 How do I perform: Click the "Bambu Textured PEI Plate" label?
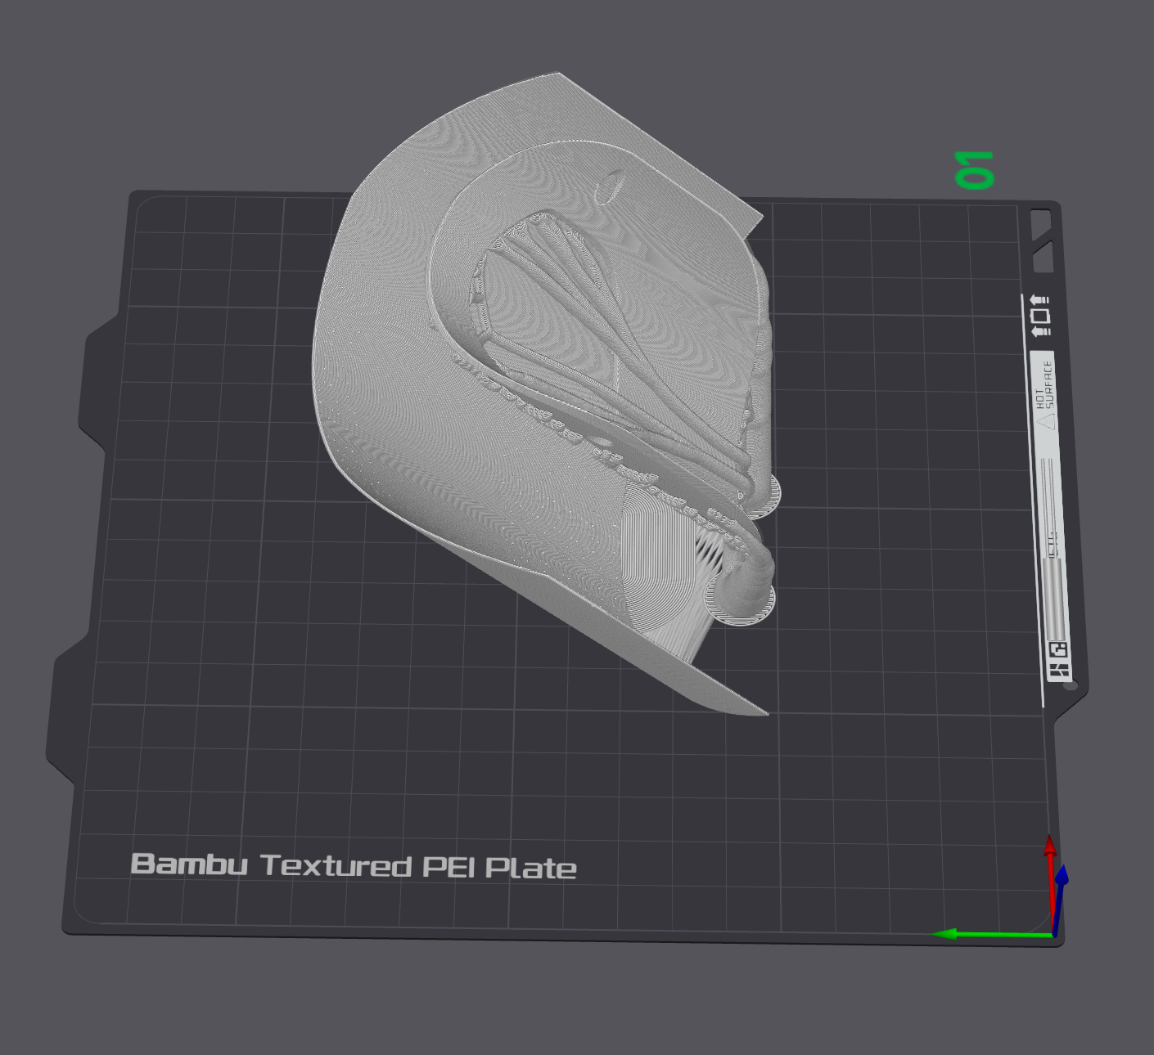coord(354,866)
